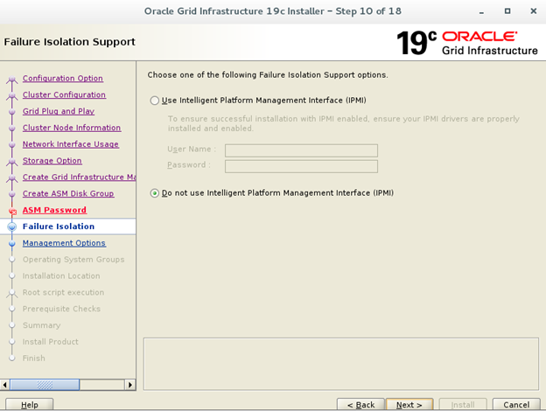Click the Create Grid Infrastructure step marker
The height and width of the screenshot is (411, 546).
coord(12,178)
